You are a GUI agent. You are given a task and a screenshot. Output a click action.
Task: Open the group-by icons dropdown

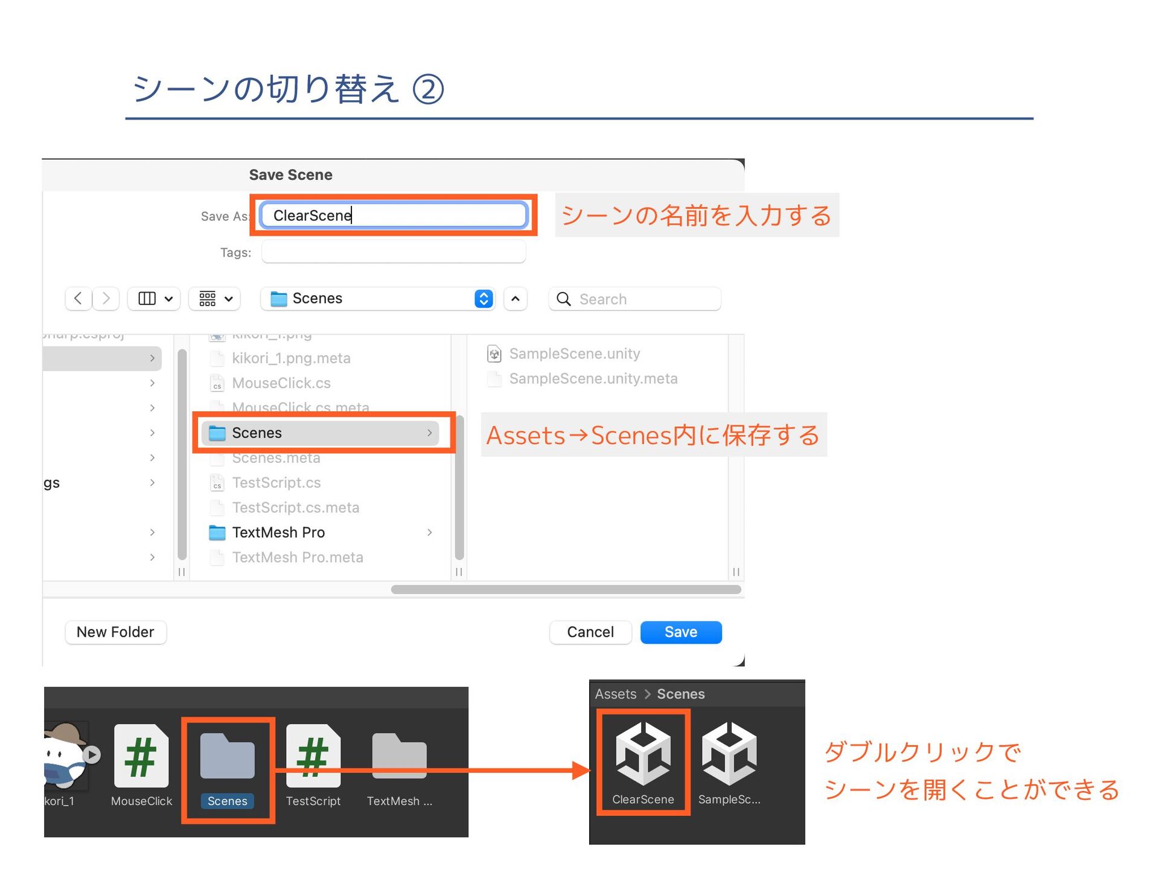[x=215, y=299]
